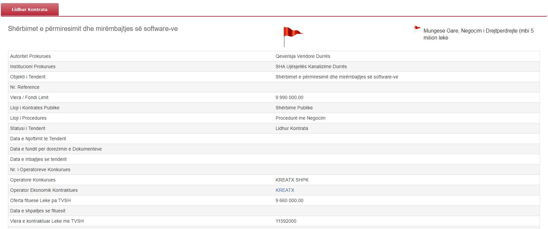
Task: Select the value Shërbime Publike
Action: coord(294,108)
